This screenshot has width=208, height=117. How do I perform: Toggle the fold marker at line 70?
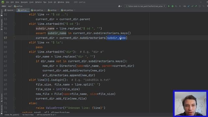(x=14, y=99)
